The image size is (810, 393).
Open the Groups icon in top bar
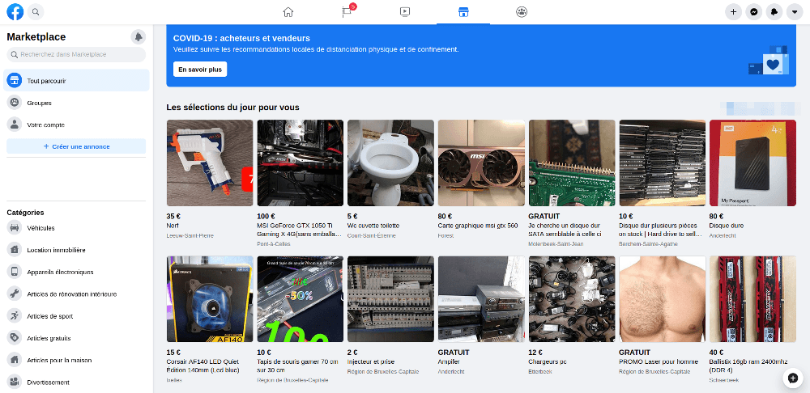521,12
